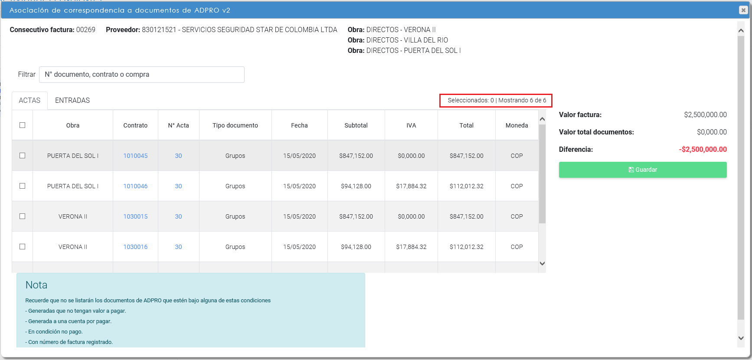Click dialog scrollbar down arrow
The image size is (752, 360).
[741, 338]
